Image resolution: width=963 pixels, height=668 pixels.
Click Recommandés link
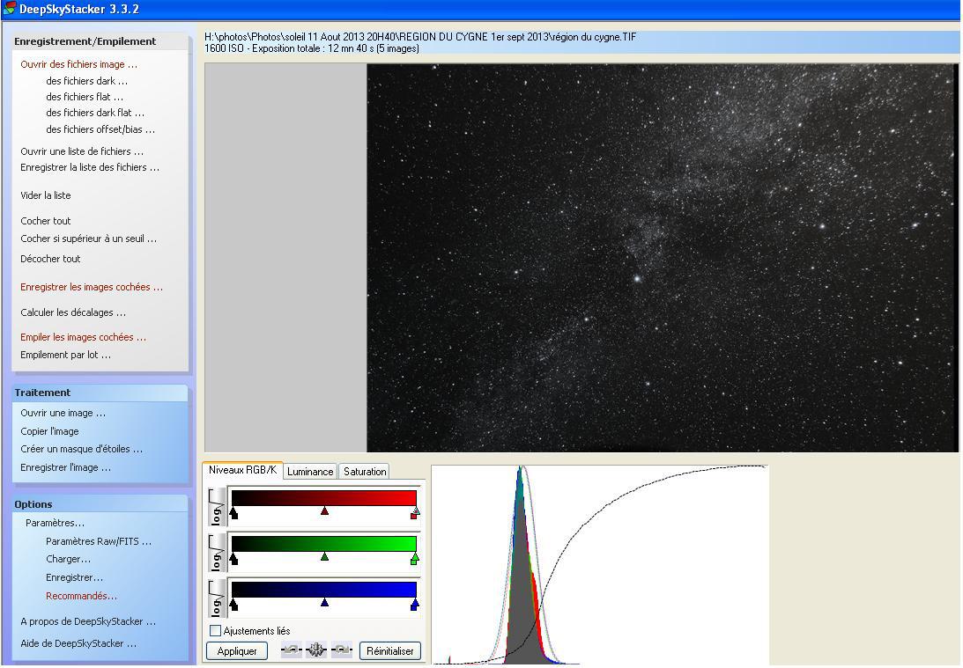pyautogui.click(x=81, y=596)
